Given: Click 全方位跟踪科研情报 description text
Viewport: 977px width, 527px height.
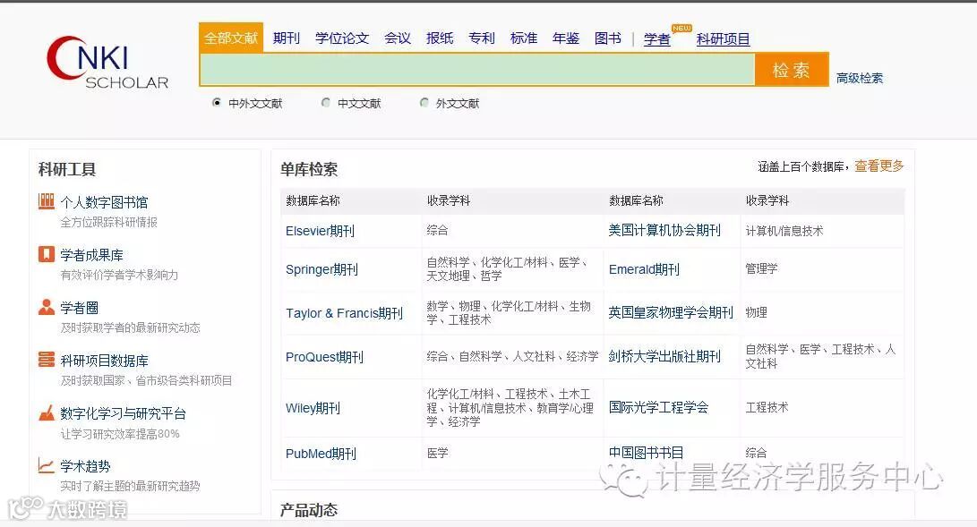Looking at the screenshot, I should click(109, 222).
